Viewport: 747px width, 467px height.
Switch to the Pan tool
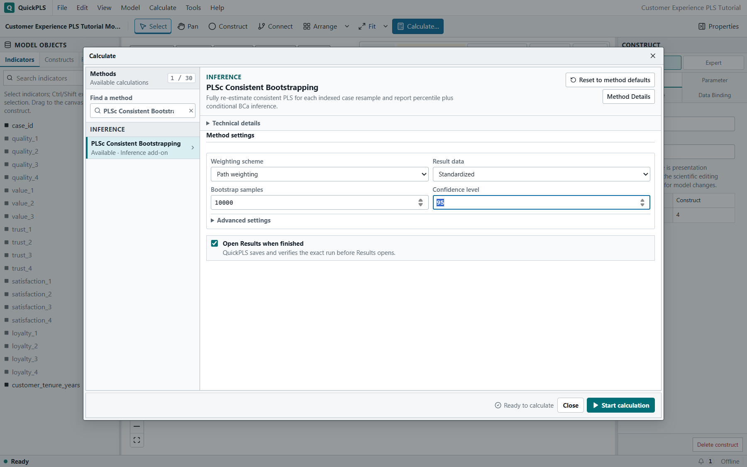188,26
